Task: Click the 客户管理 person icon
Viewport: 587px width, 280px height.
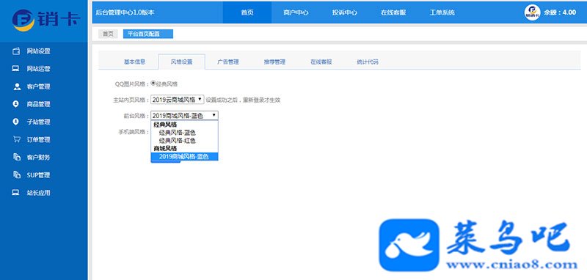Action: coord(17,86)
